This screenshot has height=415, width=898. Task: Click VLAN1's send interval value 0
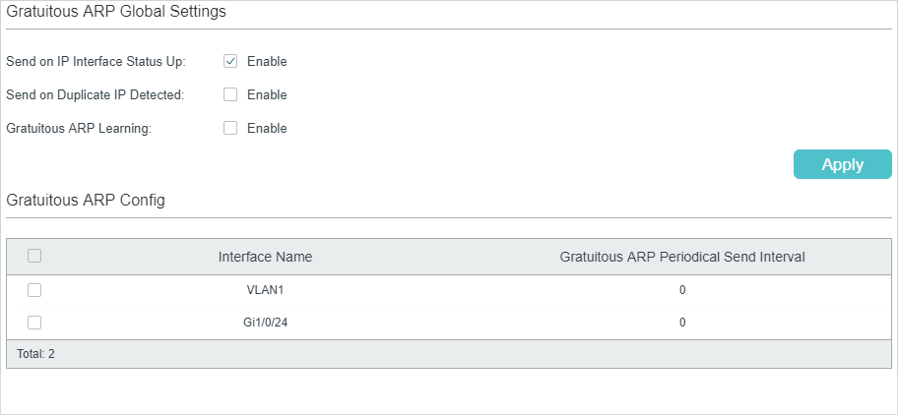(682, 290)
